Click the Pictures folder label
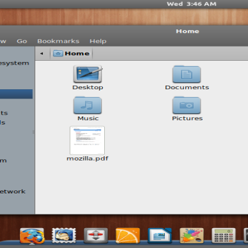Viewport: 248px width, 248px height. click(x=187, y=118)
